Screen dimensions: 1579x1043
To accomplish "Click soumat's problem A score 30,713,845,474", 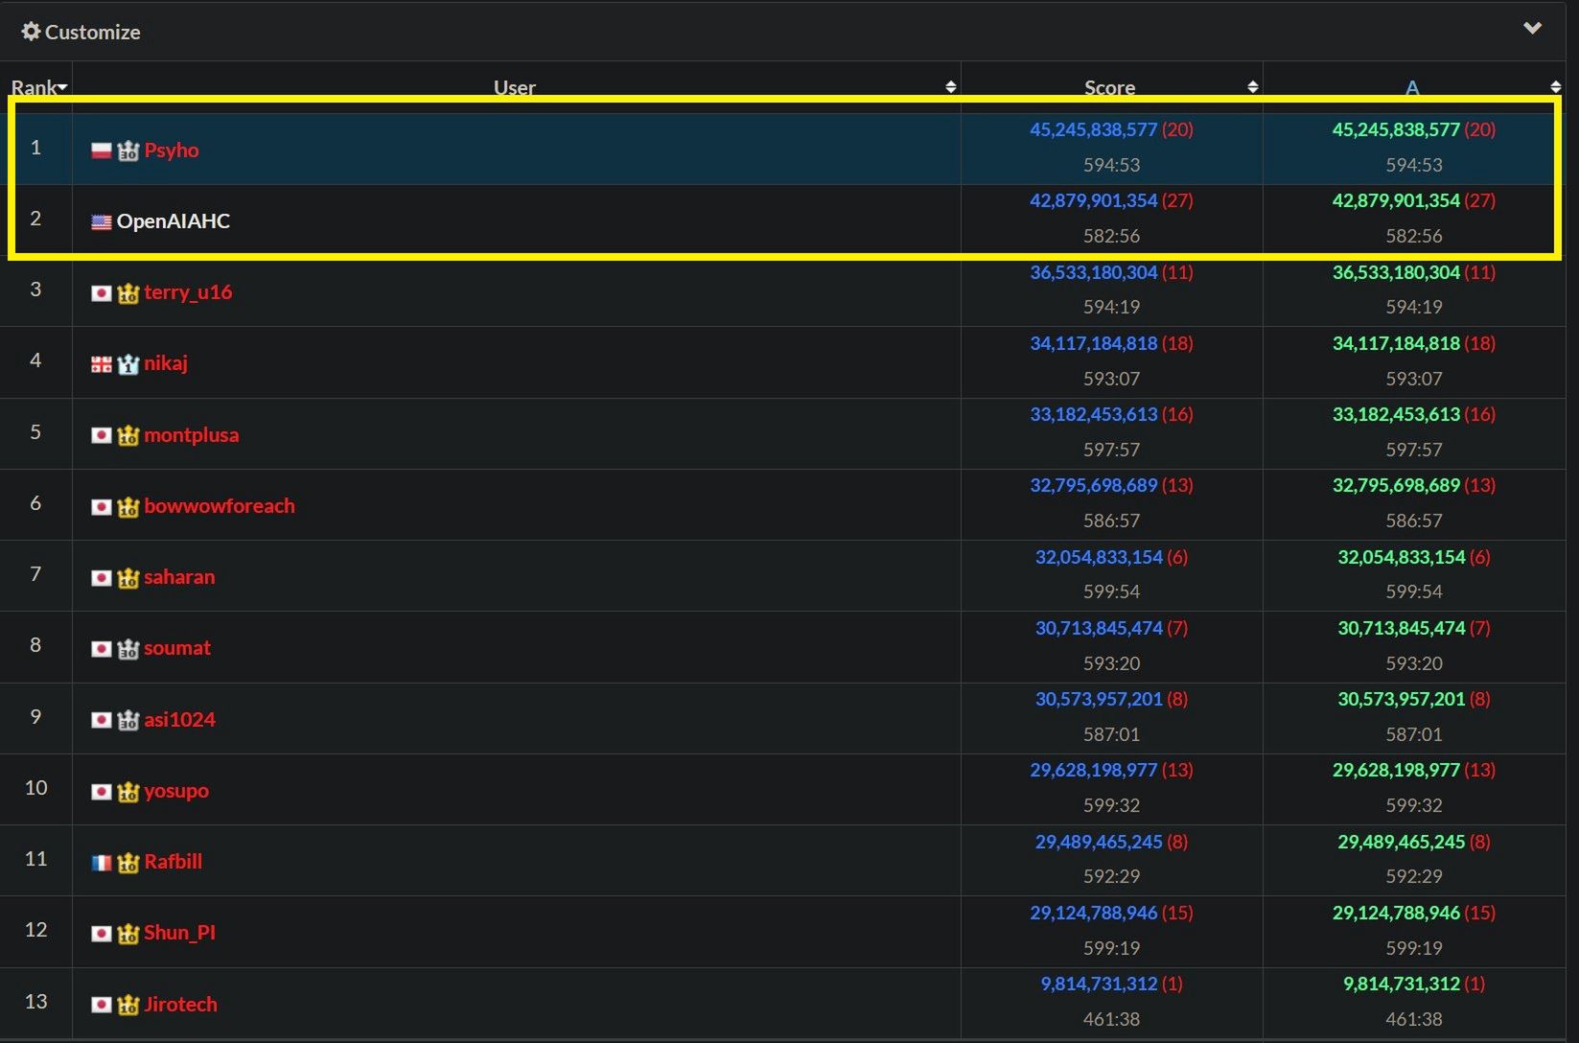I will click(x=1402, y=628).
